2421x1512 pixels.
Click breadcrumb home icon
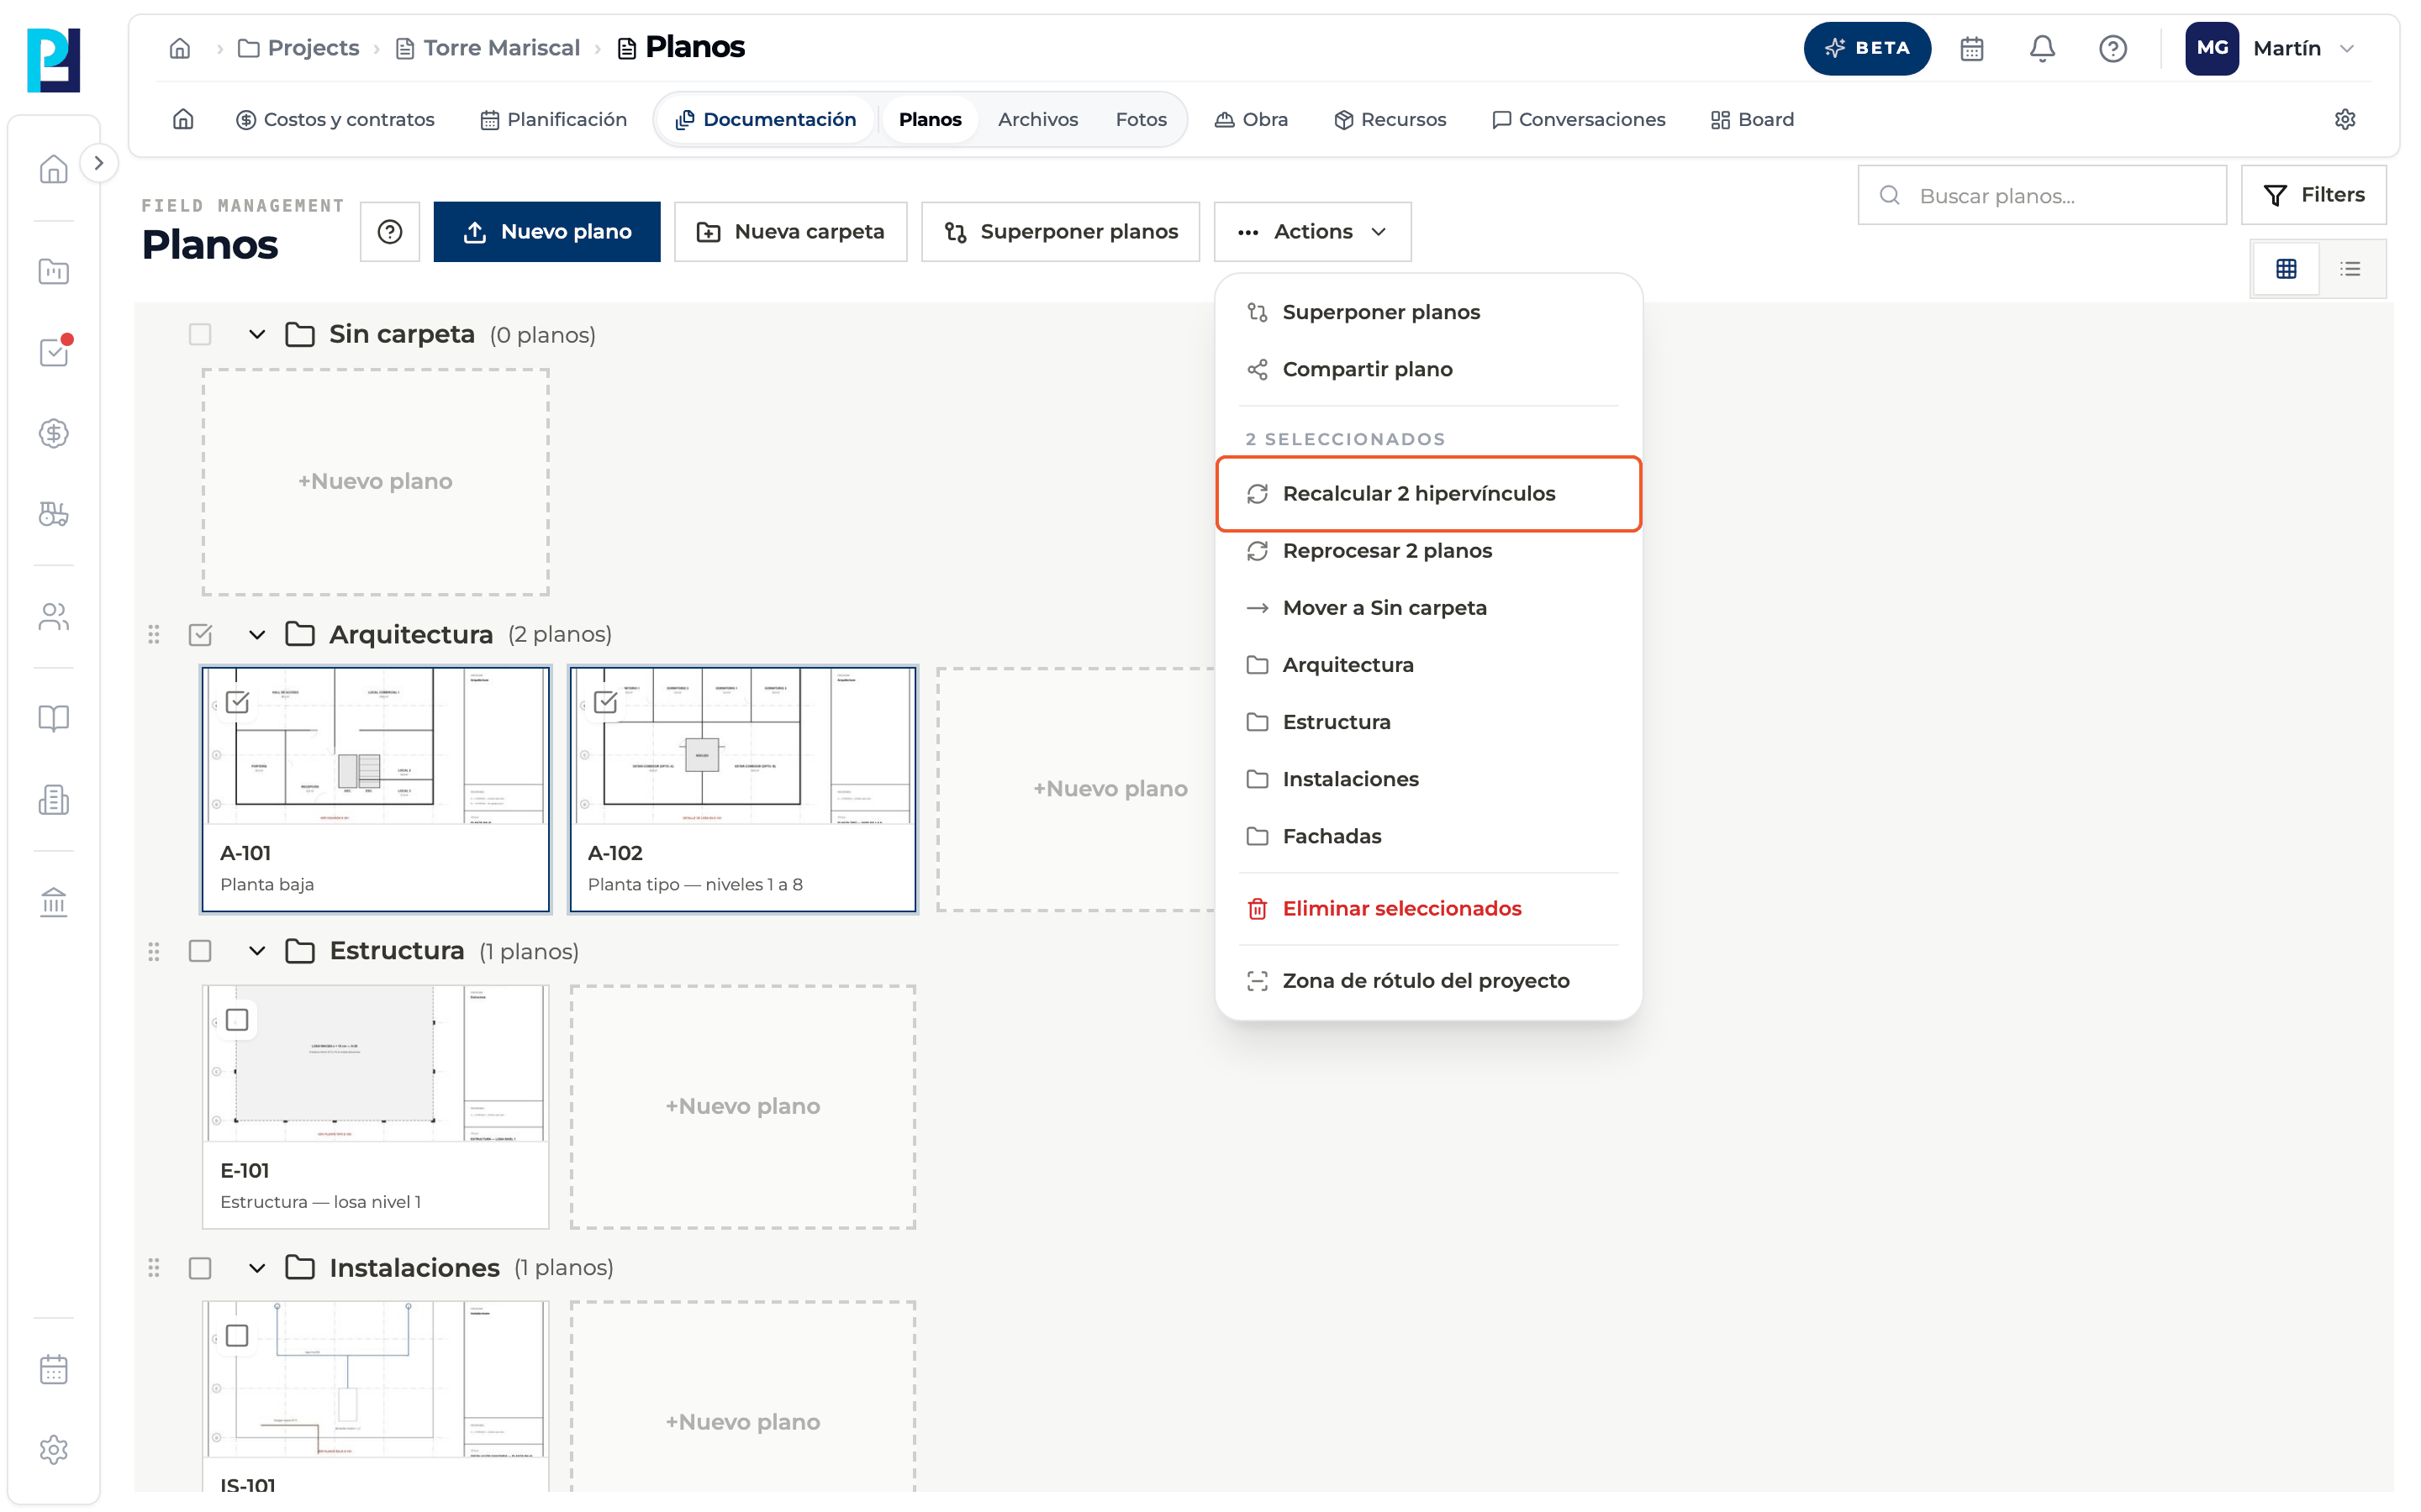pyautogui.click(x=180, y=48)
